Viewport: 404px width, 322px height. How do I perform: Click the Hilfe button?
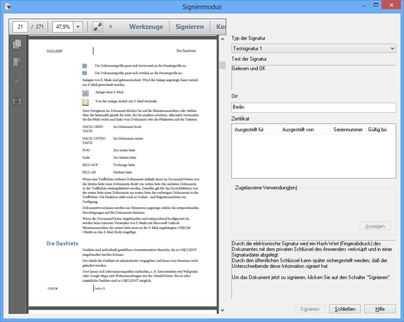point(380,308)
